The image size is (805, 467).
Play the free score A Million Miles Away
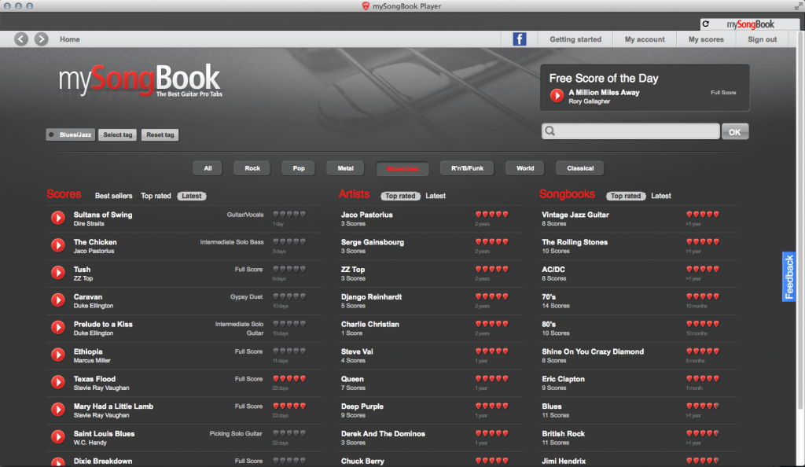(x=557, y=95)
